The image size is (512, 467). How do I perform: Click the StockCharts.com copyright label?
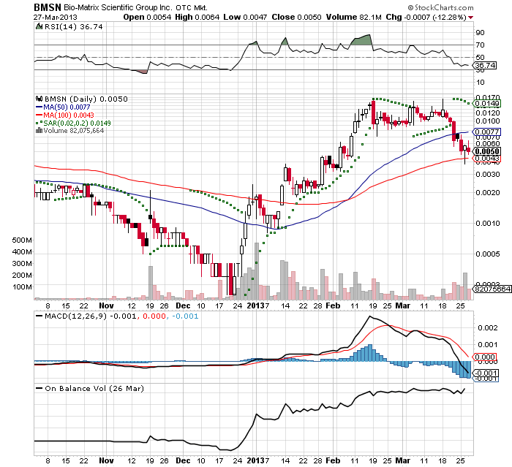pos(440,7)
